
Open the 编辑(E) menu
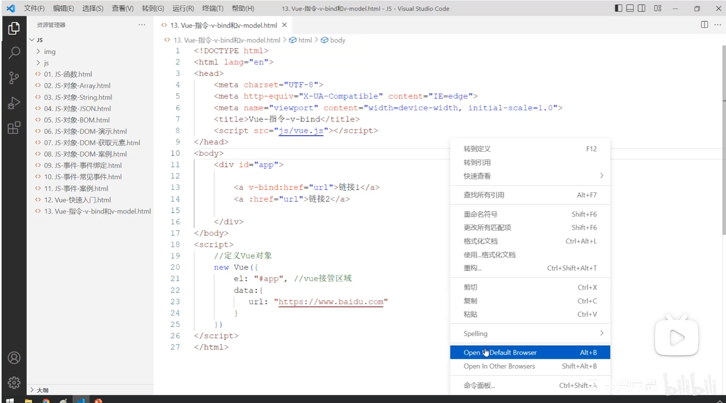click(x=63, y=9)
